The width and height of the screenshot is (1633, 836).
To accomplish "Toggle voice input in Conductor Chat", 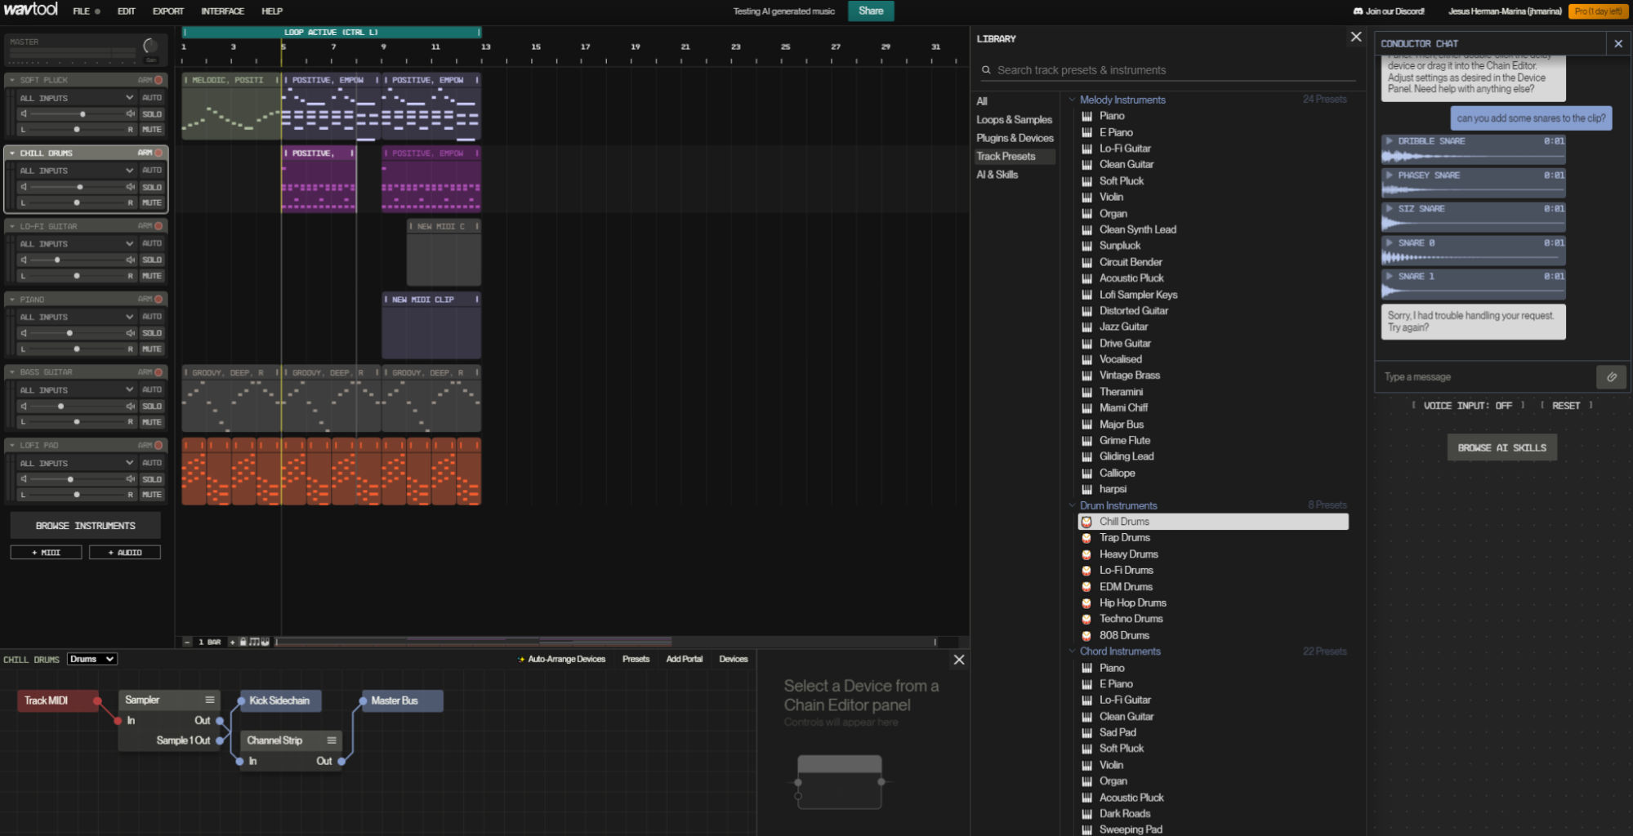I will pos(1467,406).
